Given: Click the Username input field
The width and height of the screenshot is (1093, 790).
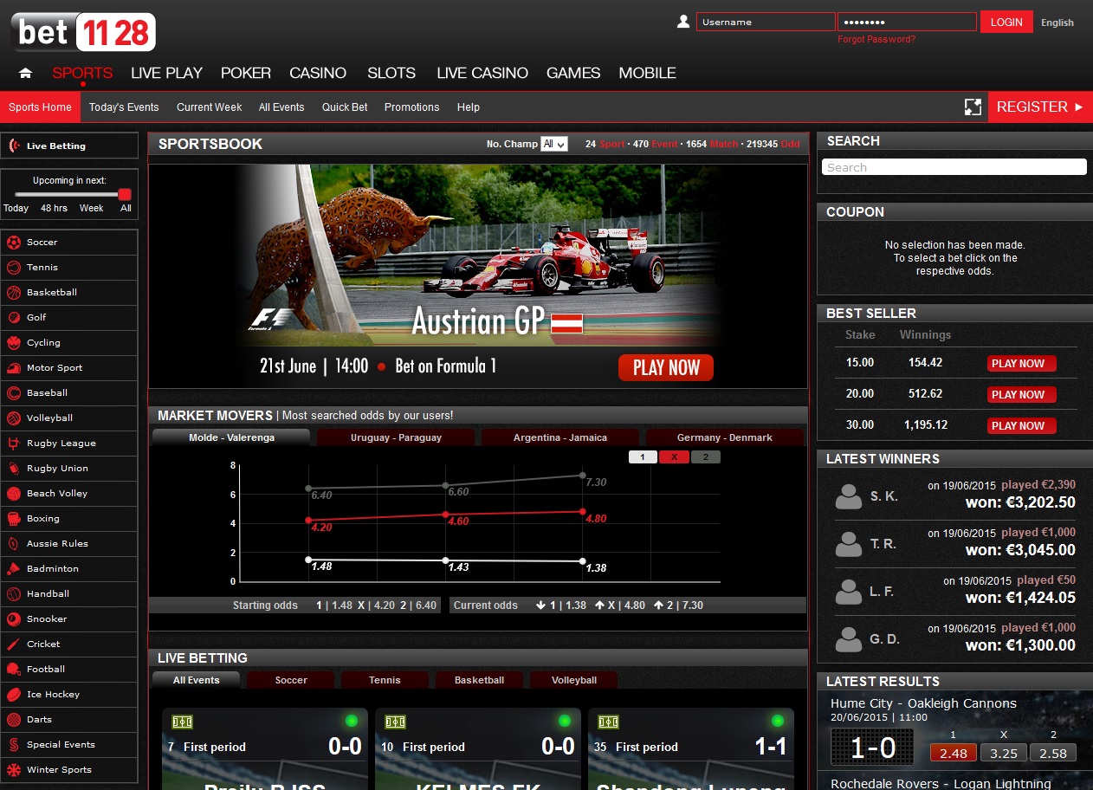Looking at the screenshot, I should click(x=766, y=23).
